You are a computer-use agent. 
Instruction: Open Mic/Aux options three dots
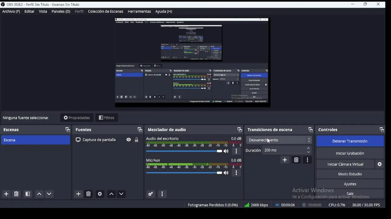pyautogui.click(x=236, y=173)
